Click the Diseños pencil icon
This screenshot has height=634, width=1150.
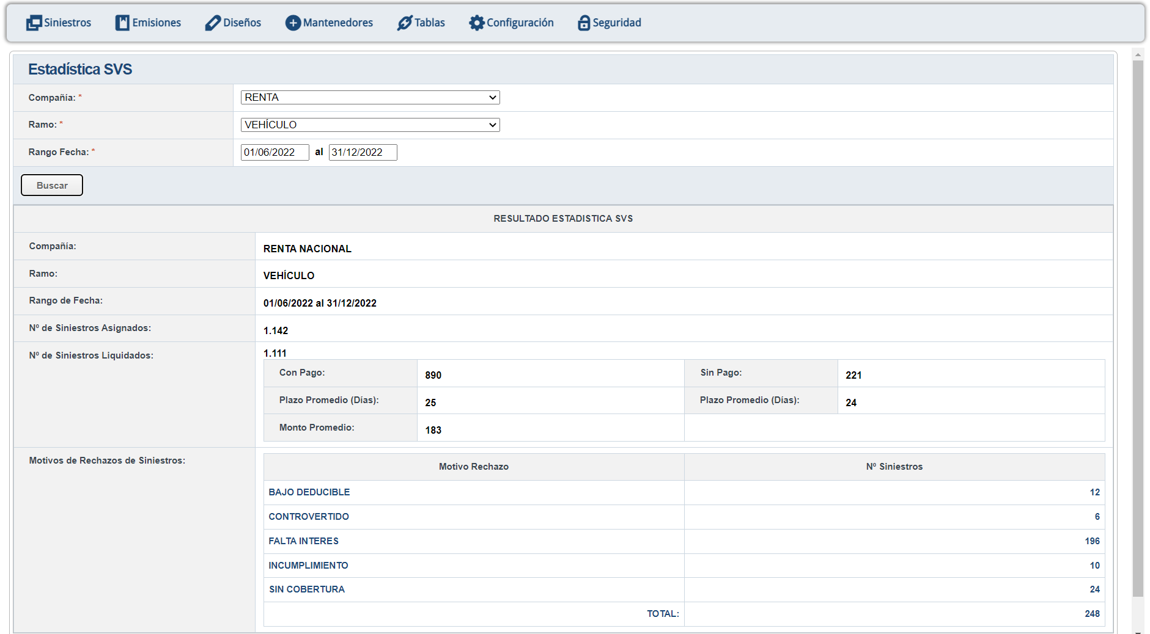click(212, 23)
